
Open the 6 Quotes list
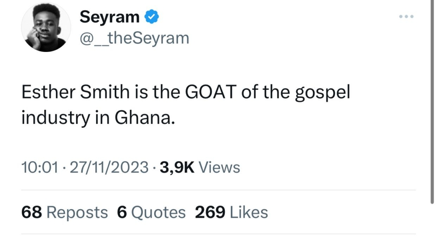coord(151,212)
